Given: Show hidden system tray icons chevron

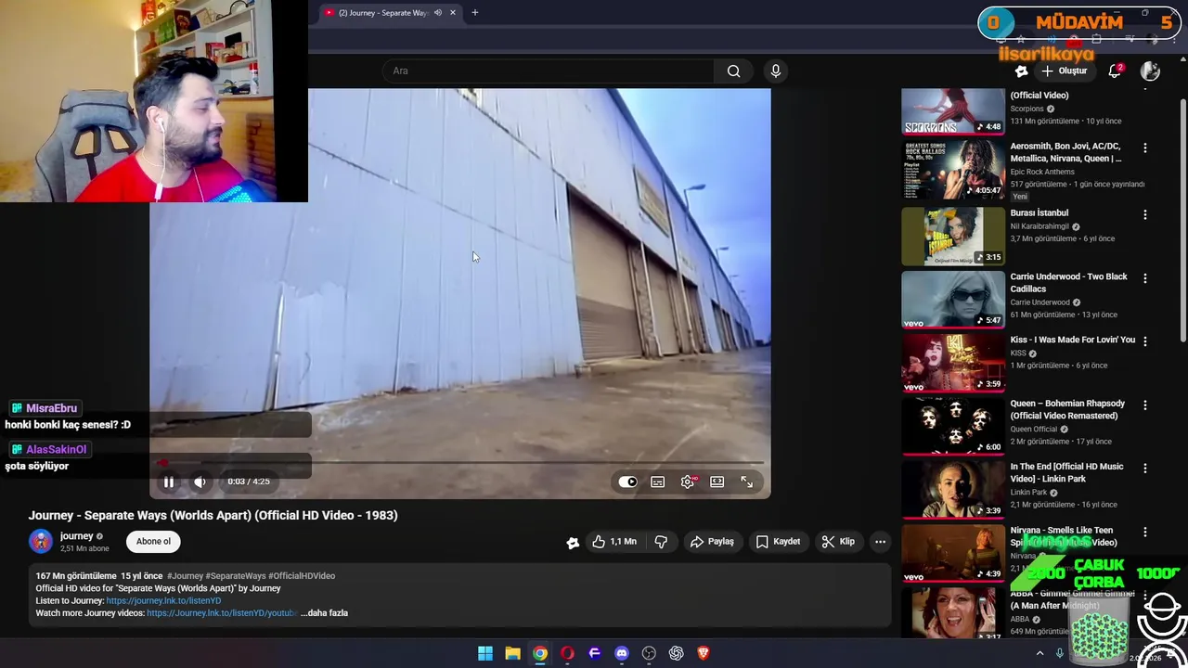Looking at the screenshot, I should click(x=1039, y=653).
